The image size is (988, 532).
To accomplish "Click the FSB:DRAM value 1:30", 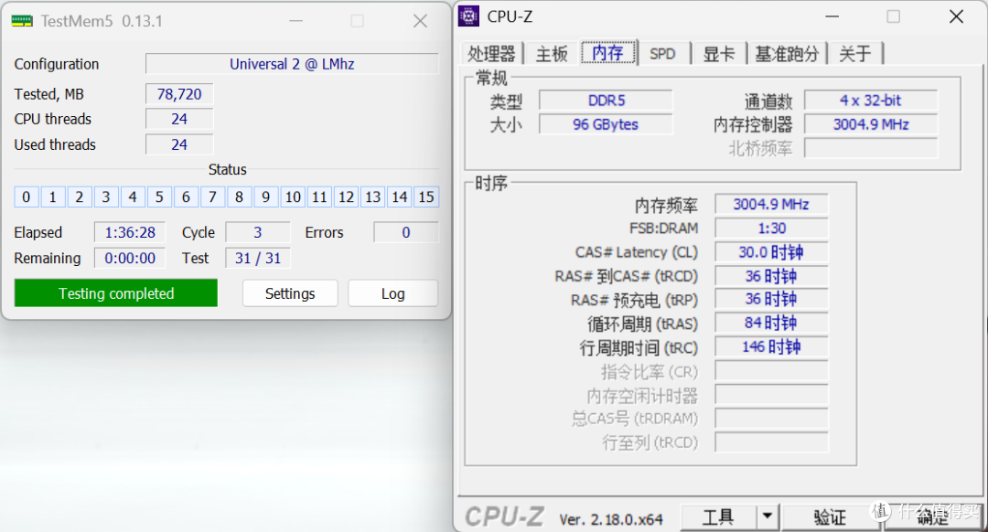I will point(771,228).
